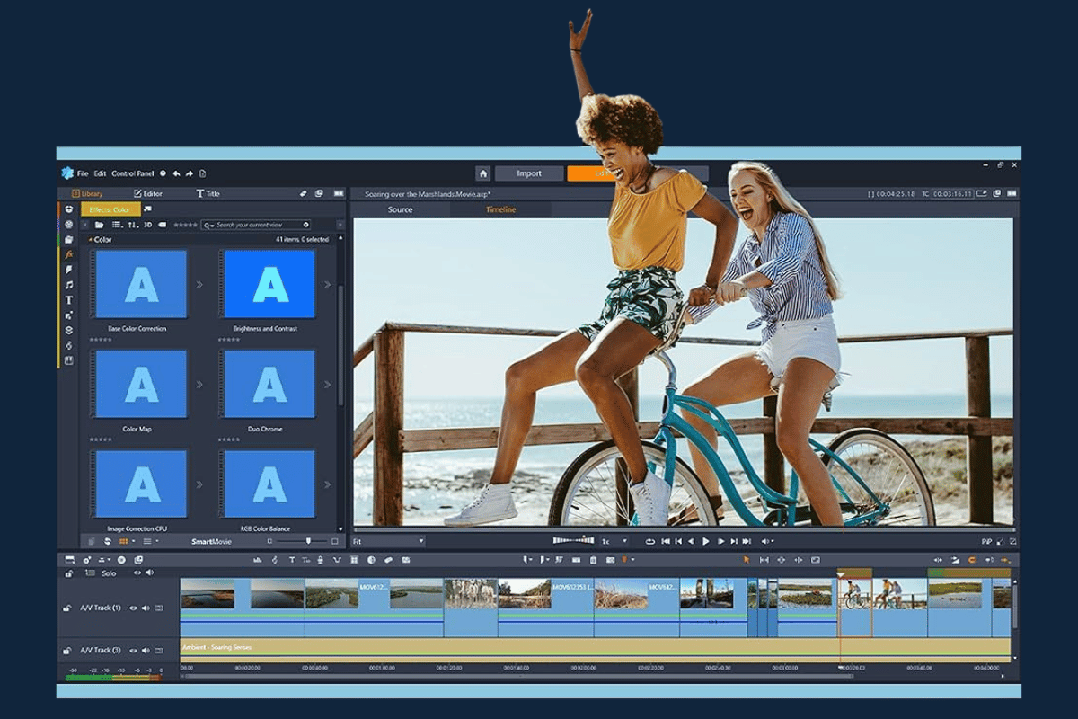Toggle visibility eye on A/V Track (1)
Screen dimensions: 1078x719
pos(133,608)
